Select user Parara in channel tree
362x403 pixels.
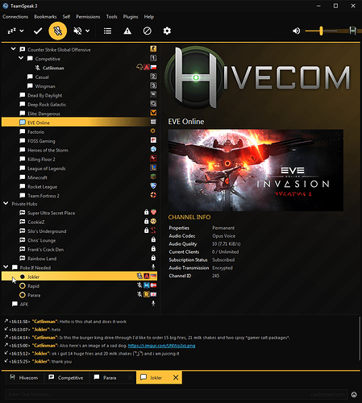pyautogui.click(x=34, y=295)
